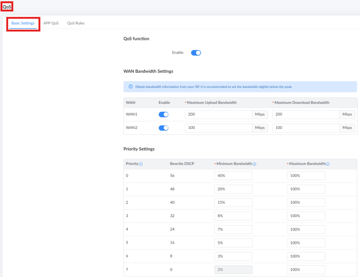The image size is (360, 277).
Task: Click the Maximum Bandwidth info icon
Action: 328,164
